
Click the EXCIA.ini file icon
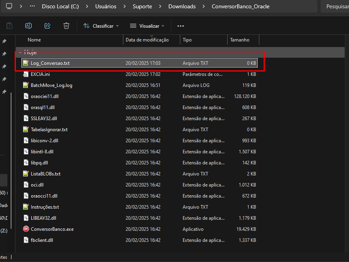pos(26,74)
